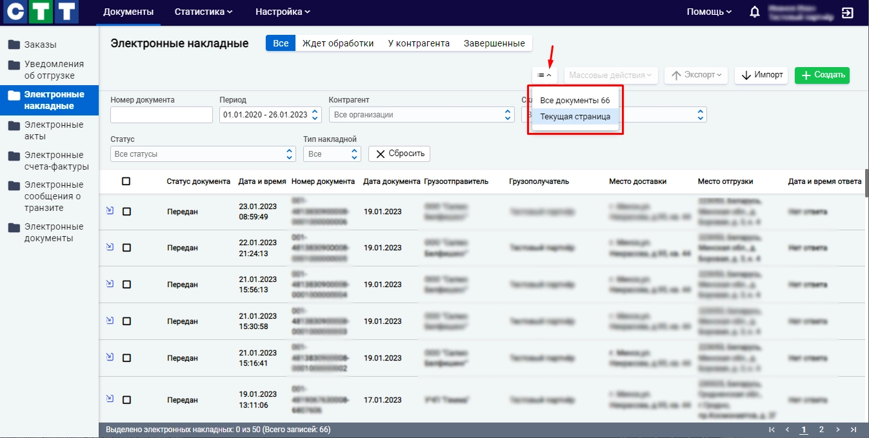Toggle the select-all header checkbox
Viewport: 869px width, 438px height.
126,181
